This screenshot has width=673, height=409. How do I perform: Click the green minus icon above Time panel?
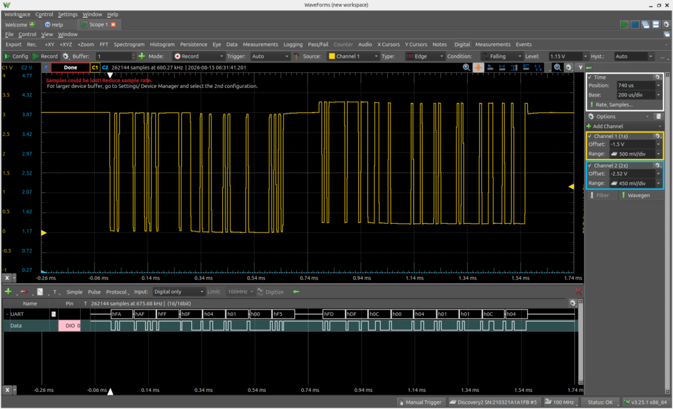pyautogui.click(x=589, y=68)
